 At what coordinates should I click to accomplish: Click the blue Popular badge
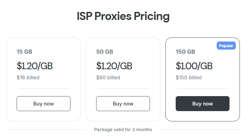pos(226,46)
